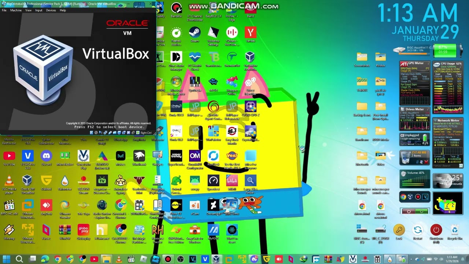Select the Steam desktop icon
This screenshot has width=469, height=264.
[x=195, y=34]
